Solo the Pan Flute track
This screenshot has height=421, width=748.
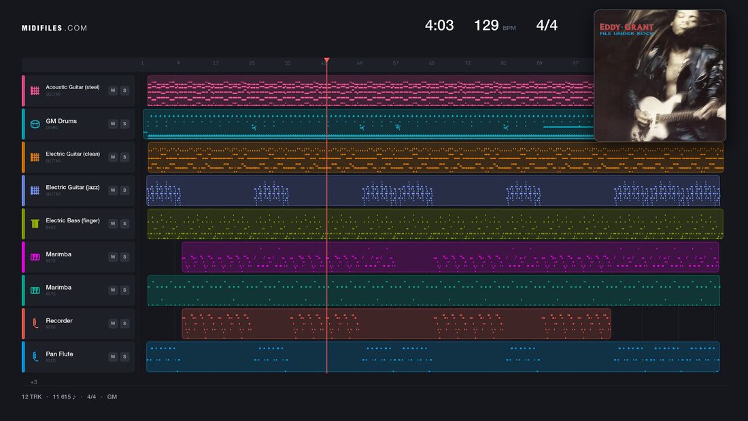click(124, 356)
